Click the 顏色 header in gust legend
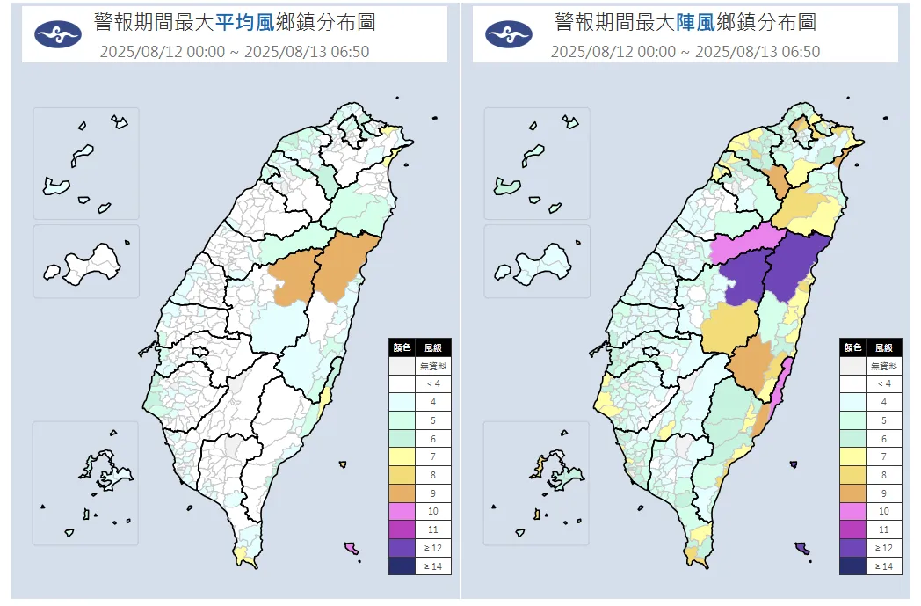This screenshot has height=606, width=921. [852, 347]
